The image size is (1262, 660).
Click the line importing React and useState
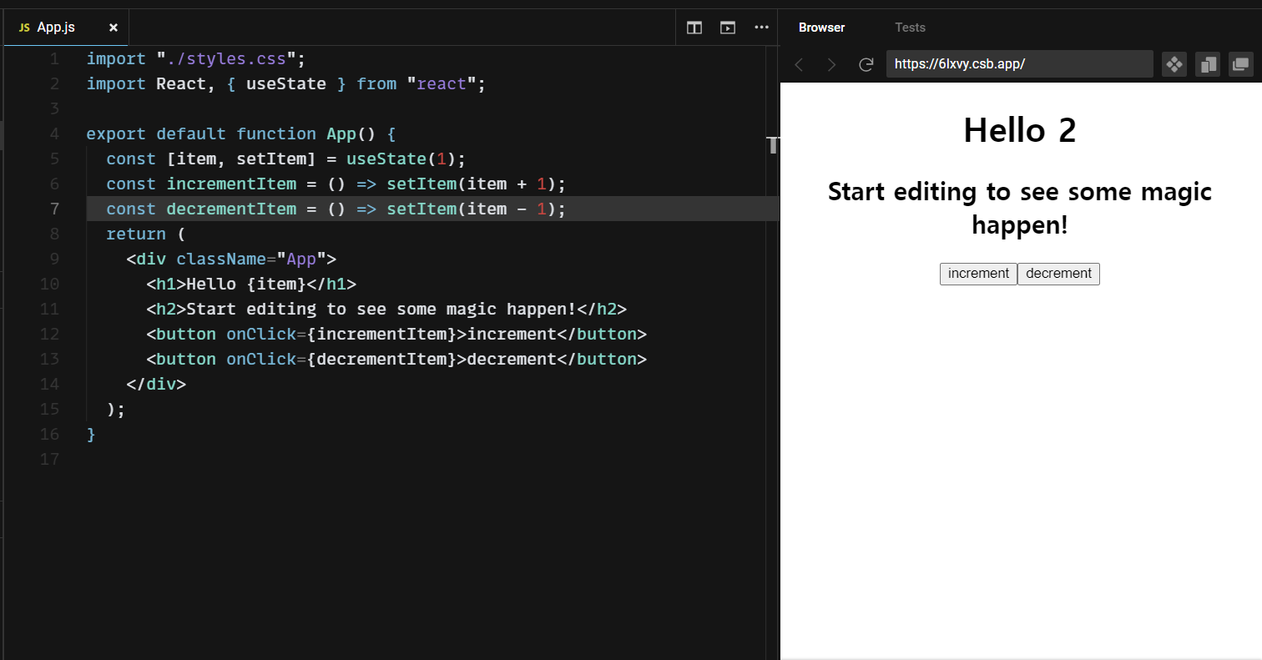[286, 83]
